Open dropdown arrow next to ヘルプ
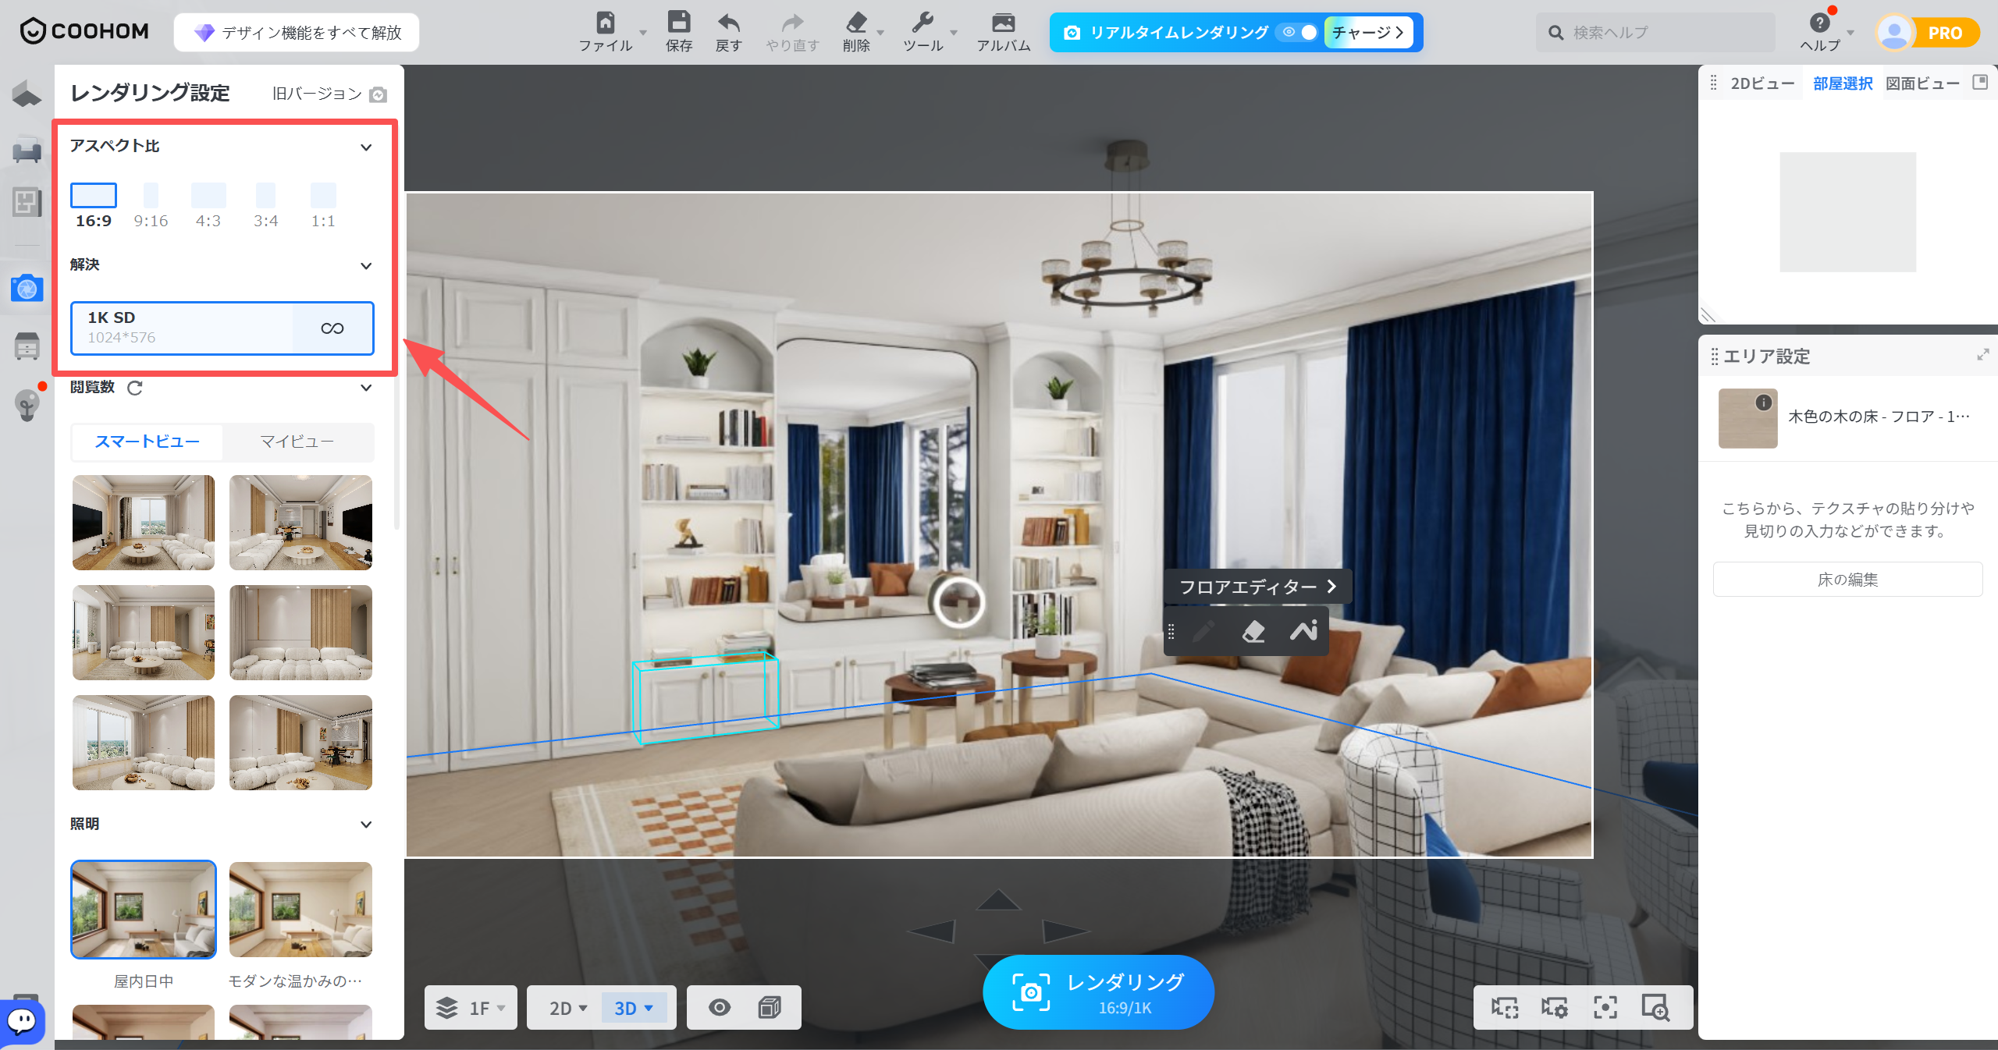Image resolution: width=1998 pixels, height=1050 pixels. (x=1850, y=33)
